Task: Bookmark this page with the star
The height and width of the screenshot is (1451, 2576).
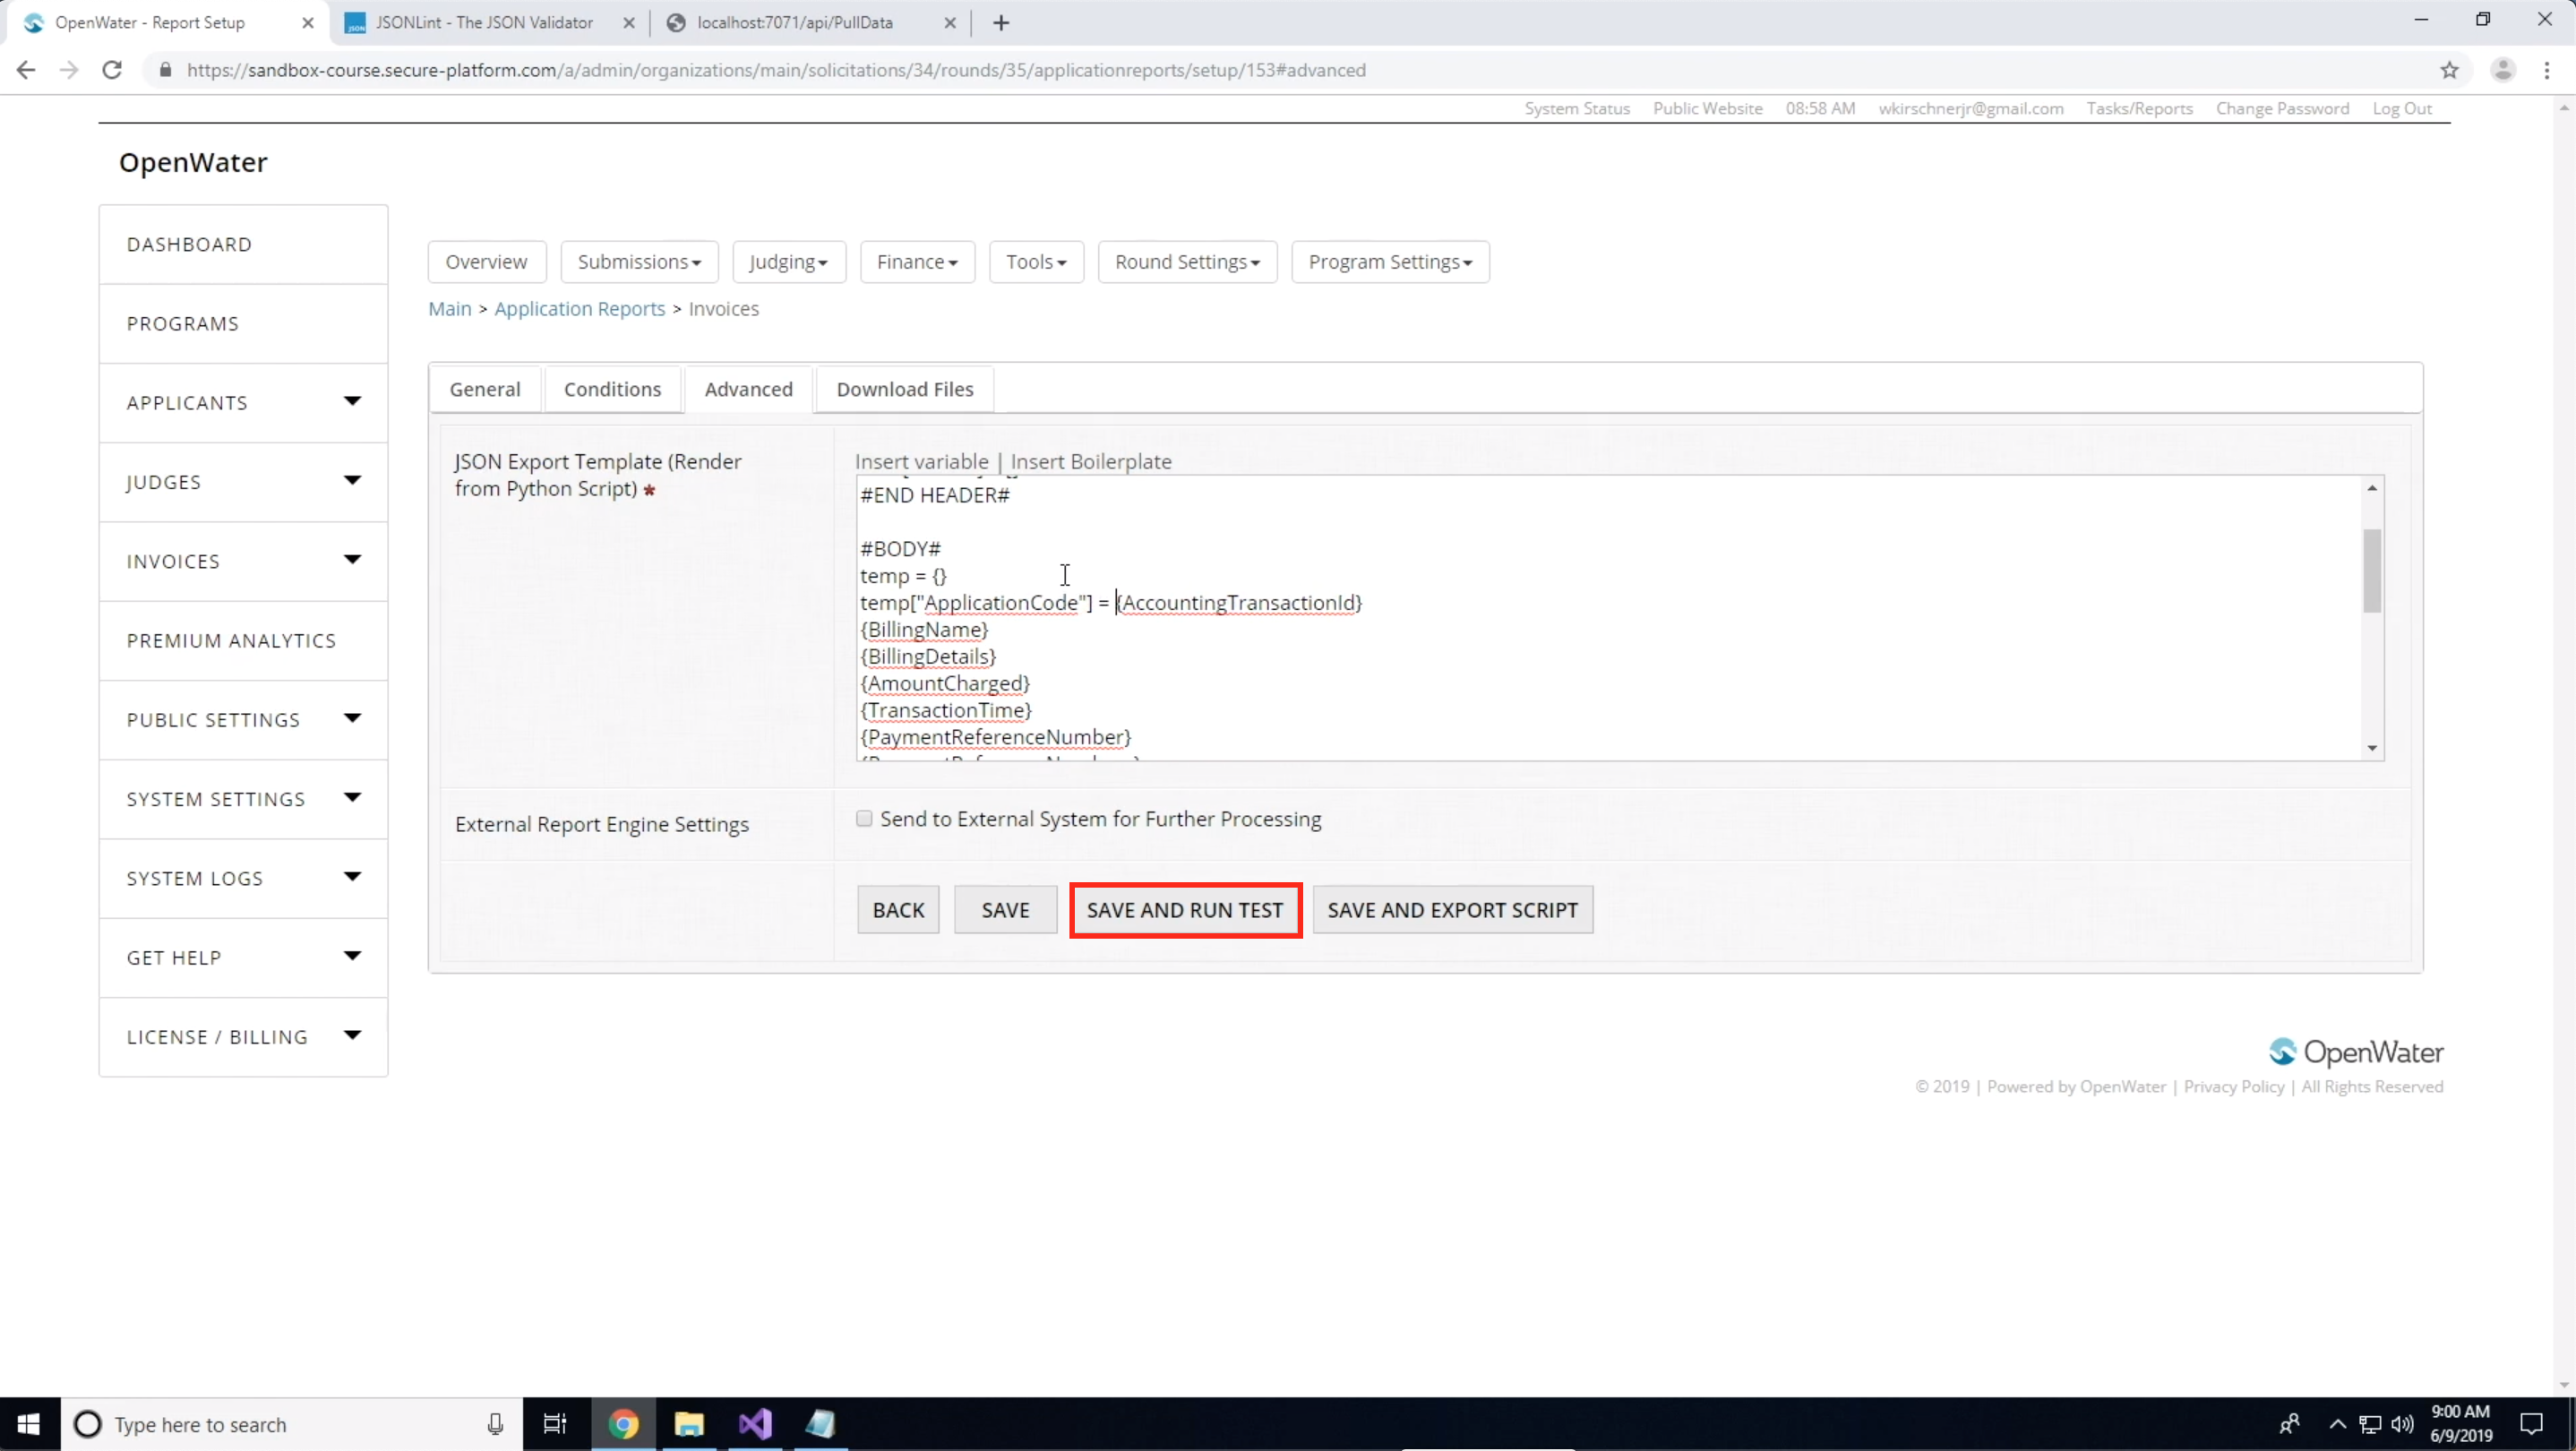Action: (x=2449, y=70)
